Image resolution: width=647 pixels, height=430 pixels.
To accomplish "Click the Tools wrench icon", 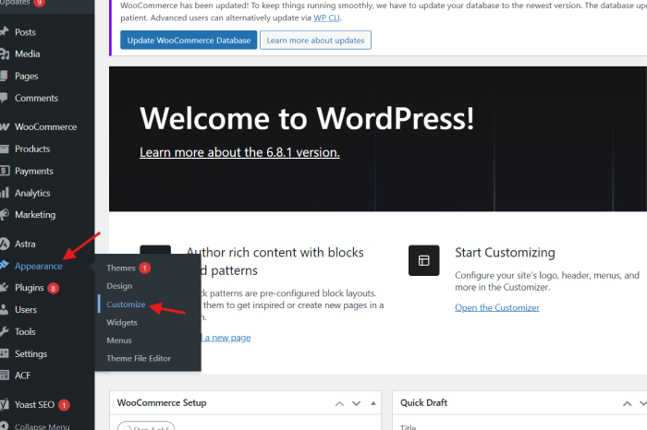I will pos(4,331).
